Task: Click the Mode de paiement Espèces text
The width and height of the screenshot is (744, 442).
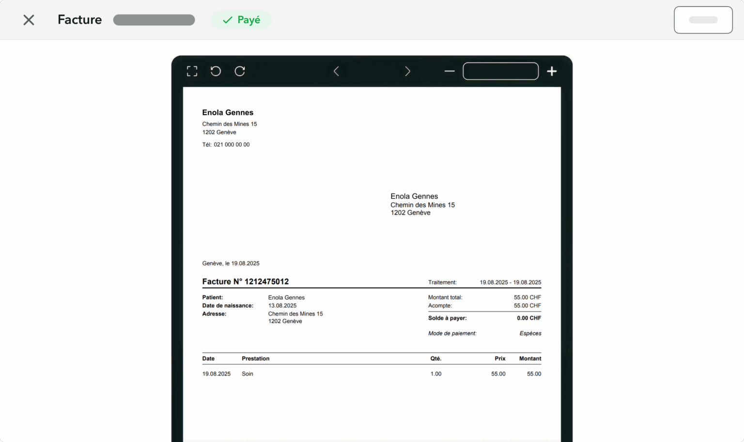Action: 530,333
